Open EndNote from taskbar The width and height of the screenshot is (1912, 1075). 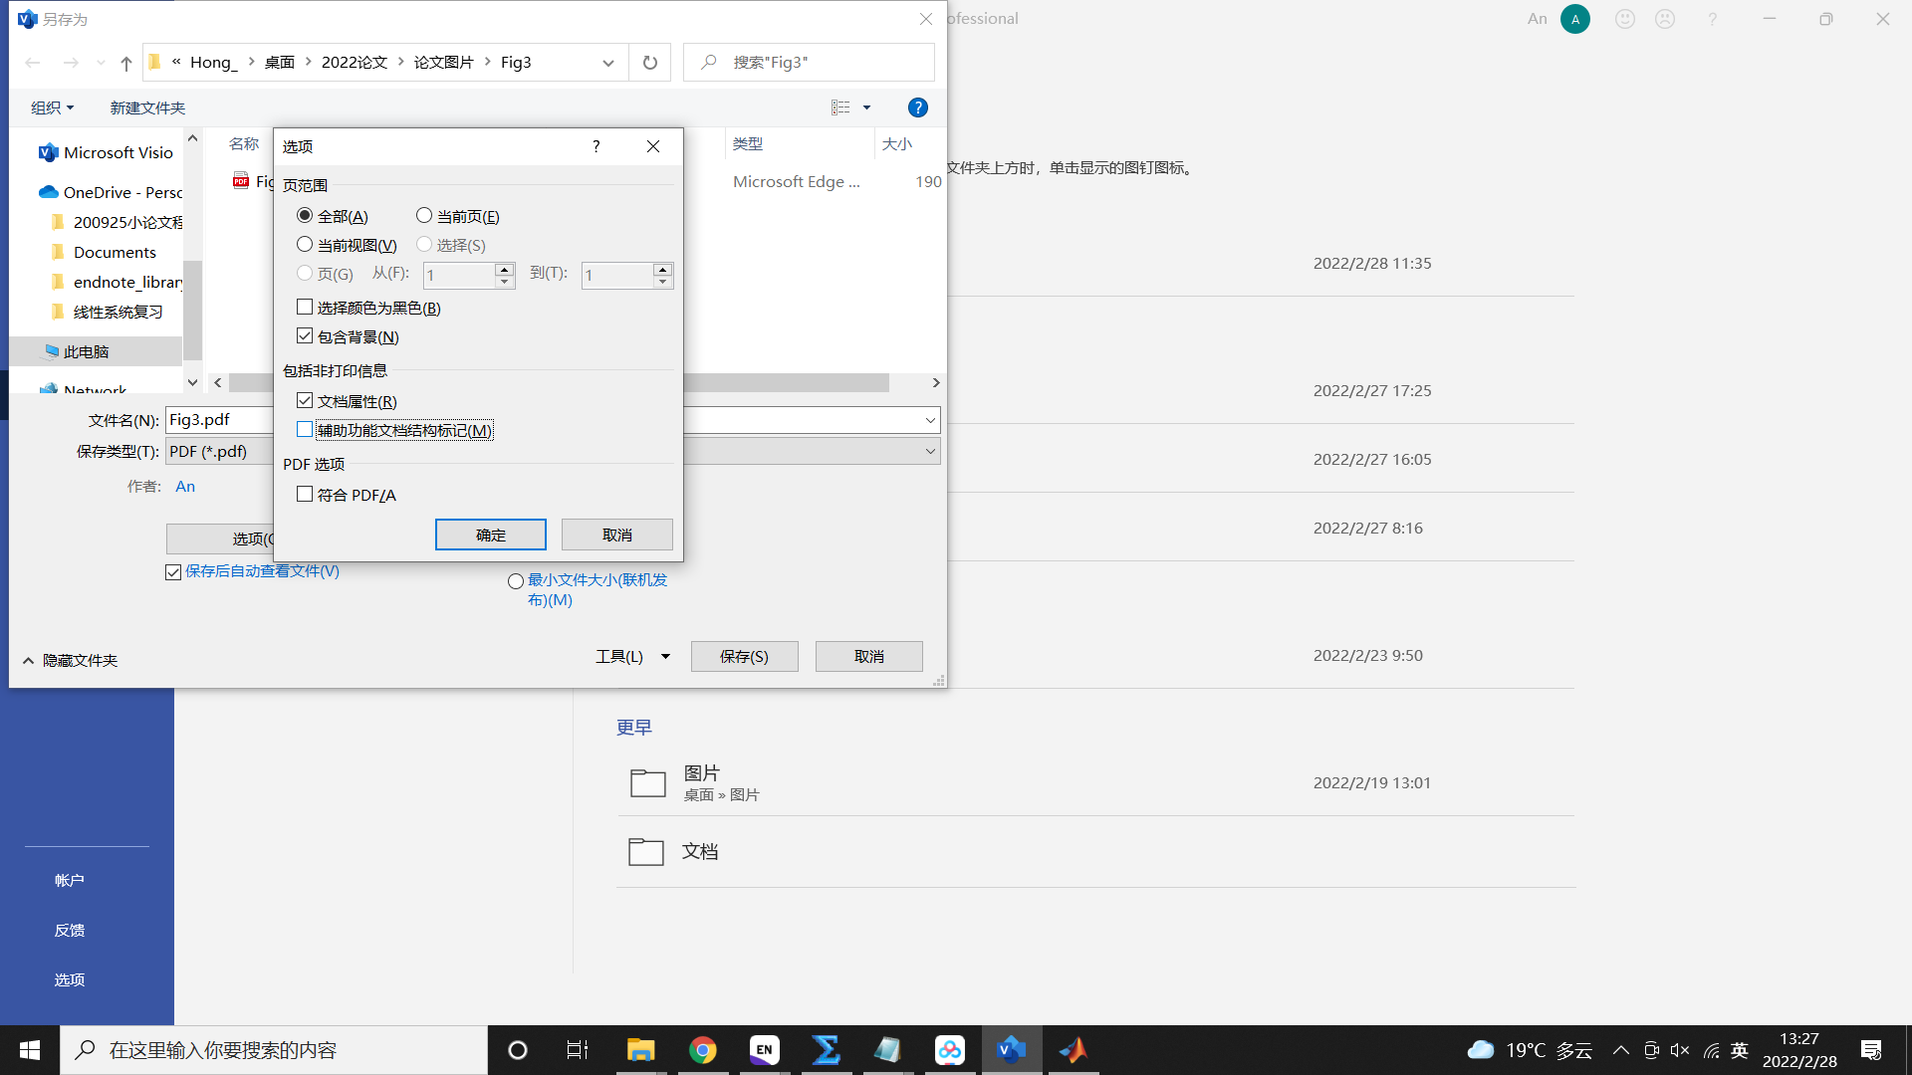pyautogui.click(x=765, y=1050)
